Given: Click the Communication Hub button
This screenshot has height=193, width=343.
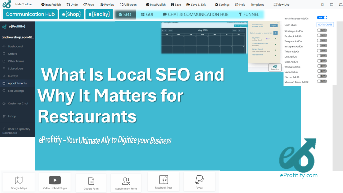Looking at the screenshot, I should [30, 14].
